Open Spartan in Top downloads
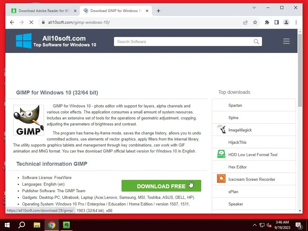 pos(235,106)
